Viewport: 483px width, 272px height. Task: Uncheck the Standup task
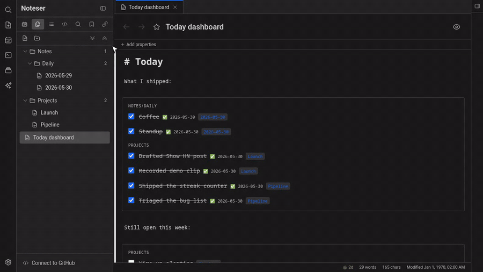(131, 131)
